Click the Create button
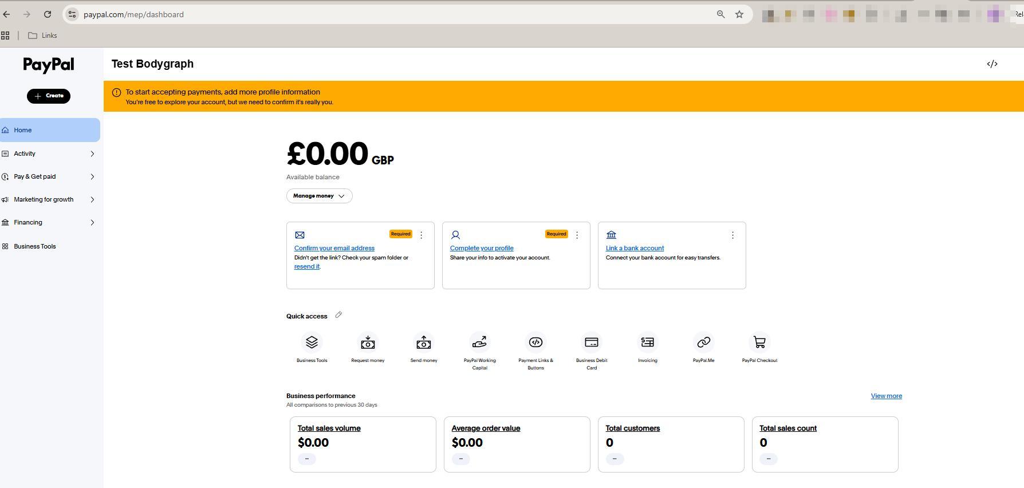This screenshot has height=488, width=1024. coord(49,96)
